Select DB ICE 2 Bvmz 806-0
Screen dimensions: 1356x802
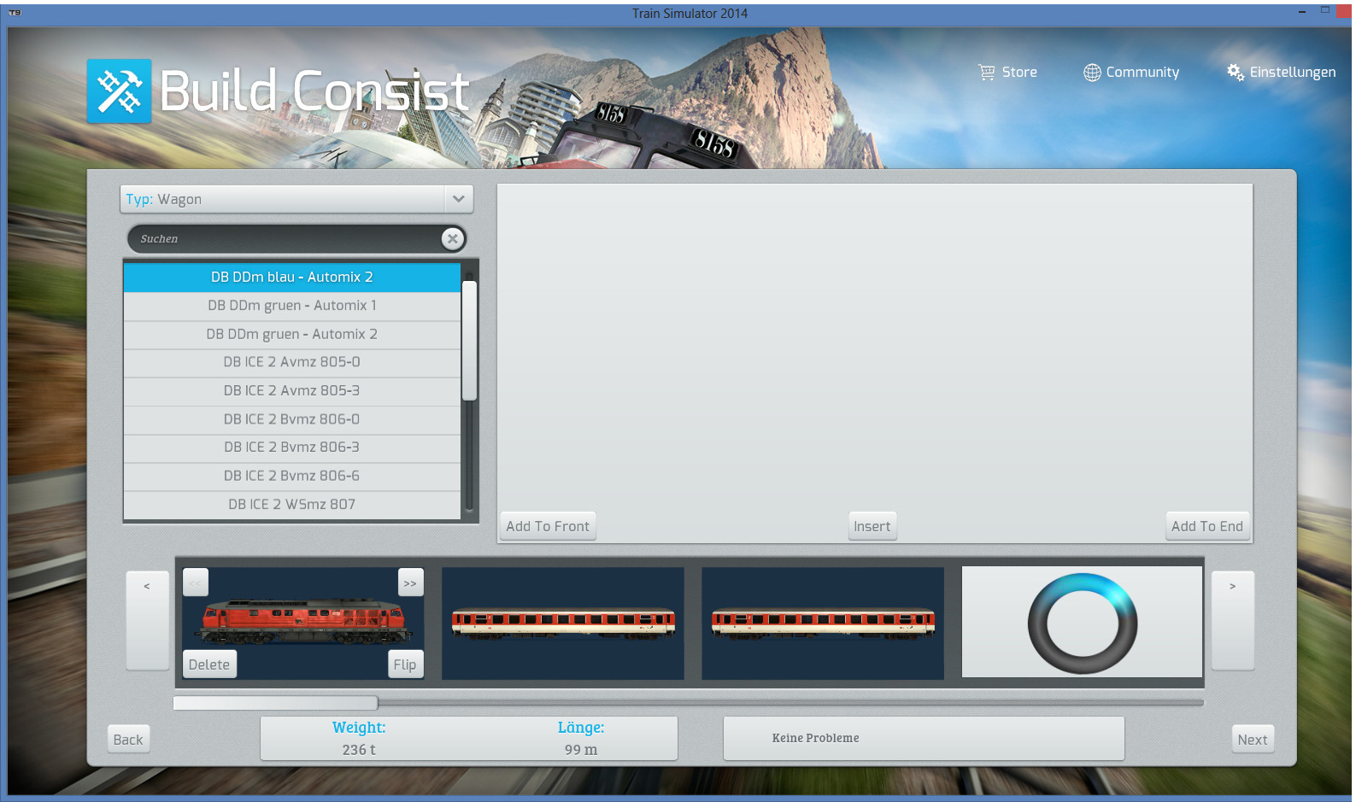coord(292,419)
